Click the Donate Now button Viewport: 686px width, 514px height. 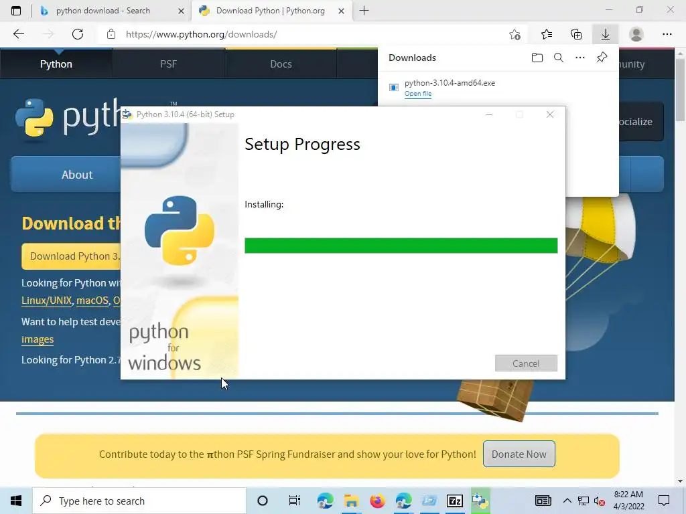(x=519, y=454)
